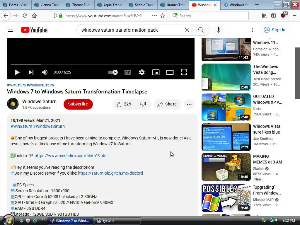This screenshot has height=225, width=300.
Task: Show site information icon
Action: 55,16
